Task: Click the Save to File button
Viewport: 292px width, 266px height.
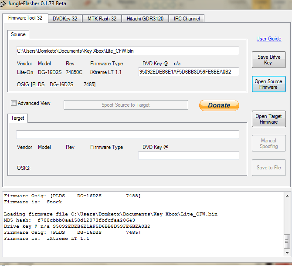Action: [x=269, y=168]
